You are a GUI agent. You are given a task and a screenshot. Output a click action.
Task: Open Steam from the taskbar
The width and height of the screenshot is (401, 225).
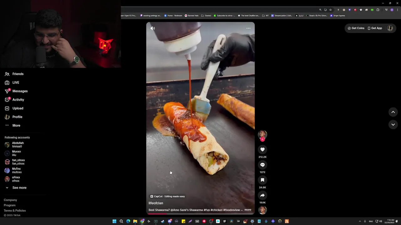163,221
